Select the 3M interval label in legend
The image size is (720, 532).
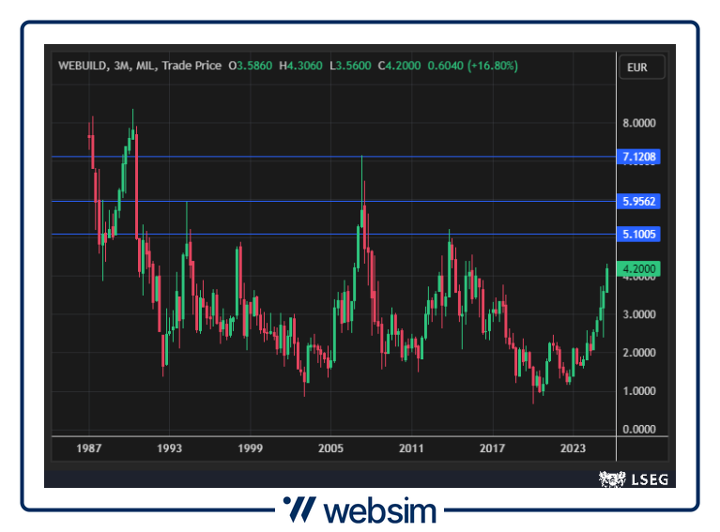(x=121, y=66)
